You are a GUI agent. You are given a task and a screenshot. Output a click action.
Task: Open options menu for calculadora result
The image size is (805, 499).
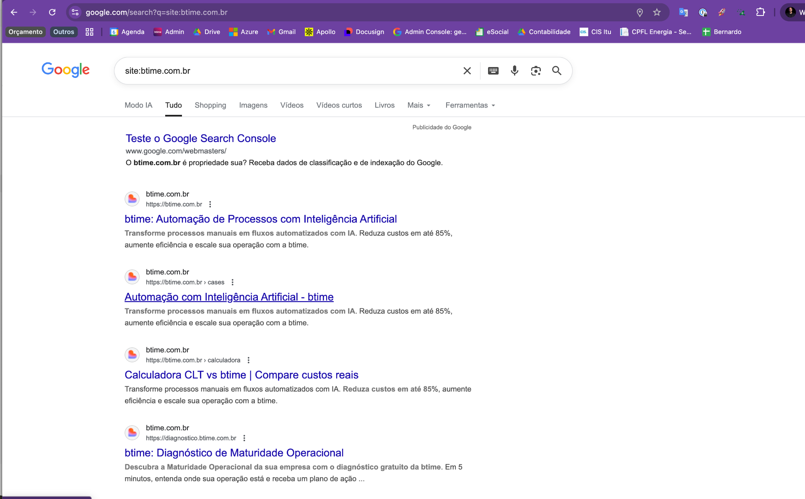tap(249, 360)
